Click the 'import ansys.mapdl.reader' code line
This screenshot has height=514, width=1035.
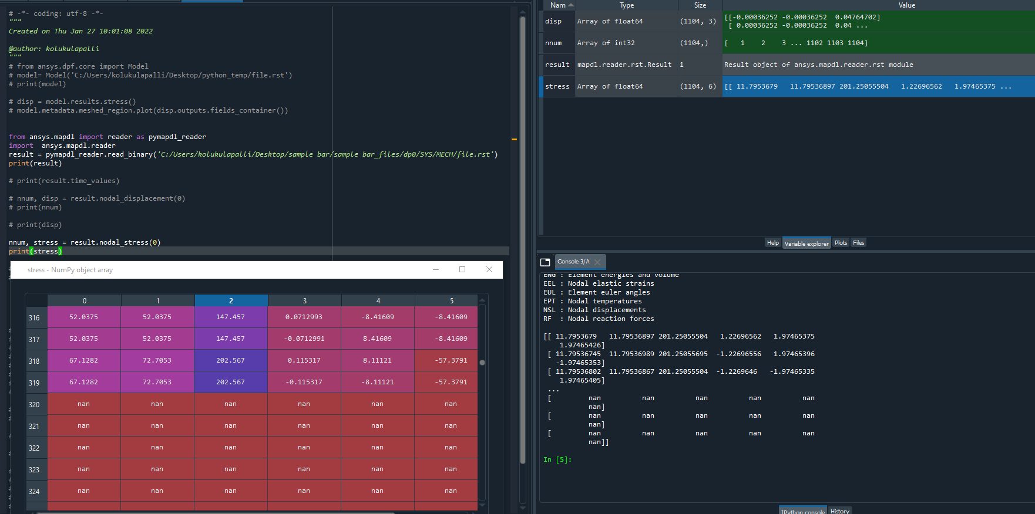[62, 146]
